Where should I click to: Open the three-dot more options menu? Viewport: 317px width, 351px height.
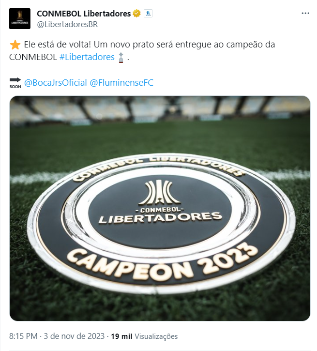[x=305, y=14]
